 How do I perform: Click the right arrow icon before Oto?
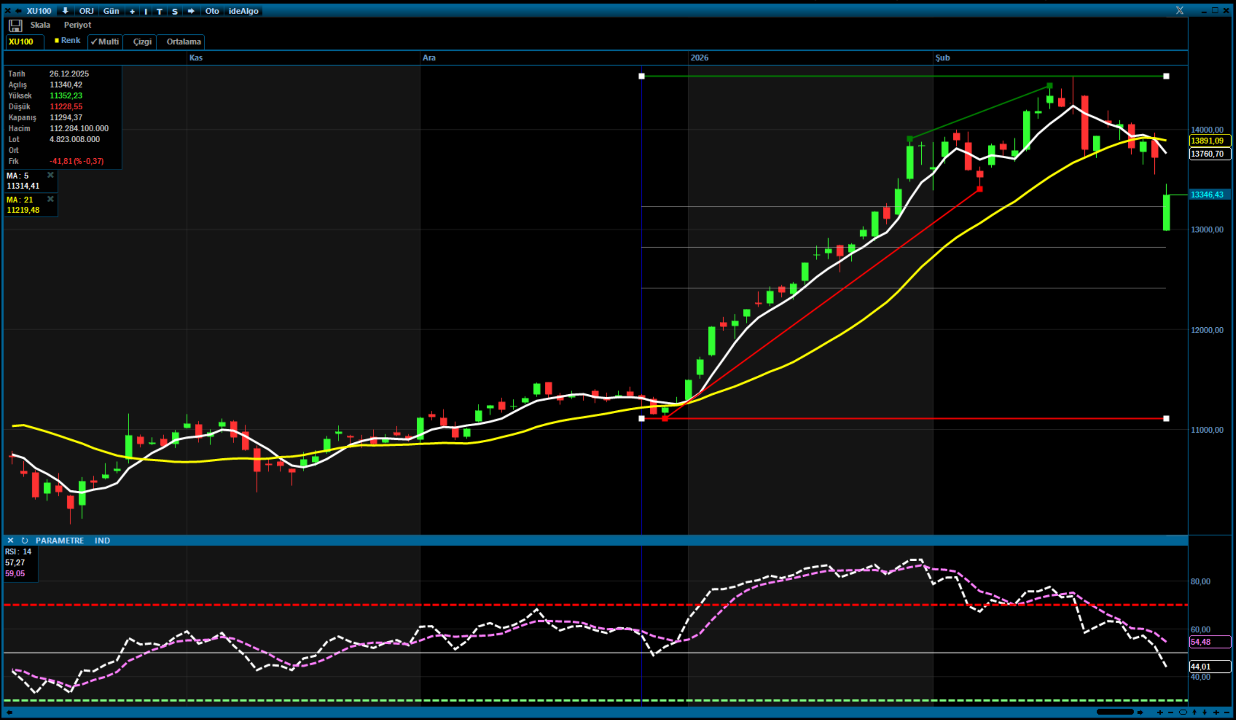pyautogui.click(x=191, y=11)
